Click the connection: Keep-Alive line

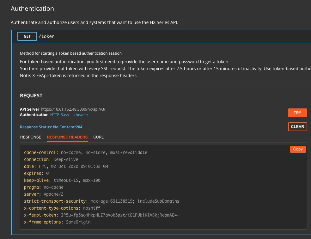click(51, 159)
